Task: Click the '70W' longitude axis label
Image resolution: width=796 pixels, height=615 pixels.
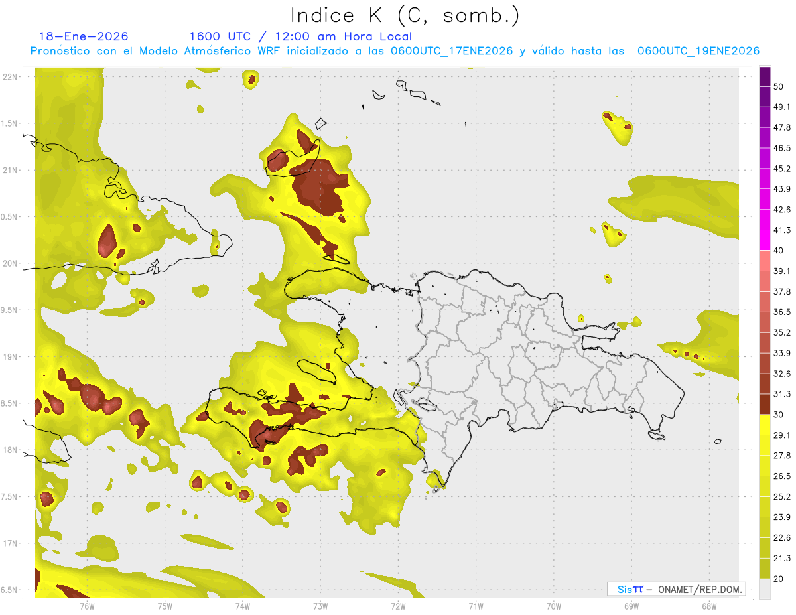Action: (553, 606)
